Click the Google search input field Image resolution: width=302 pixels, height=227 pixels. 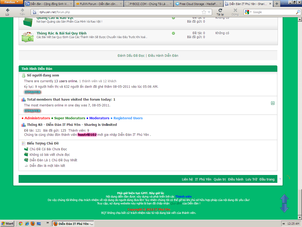click(273, 12)
